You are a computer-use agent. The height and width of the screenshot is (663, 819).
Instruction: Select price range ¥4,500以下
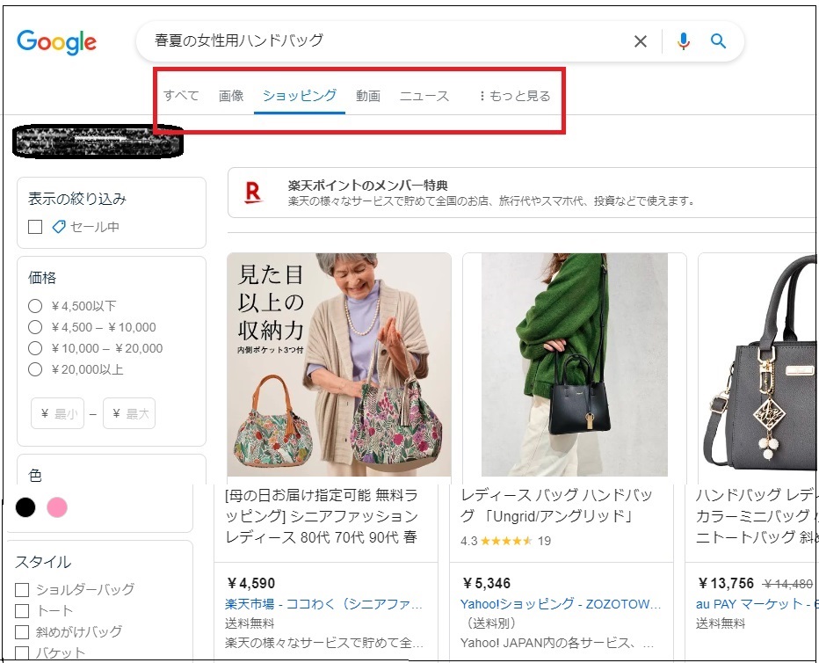click(35, 306)
